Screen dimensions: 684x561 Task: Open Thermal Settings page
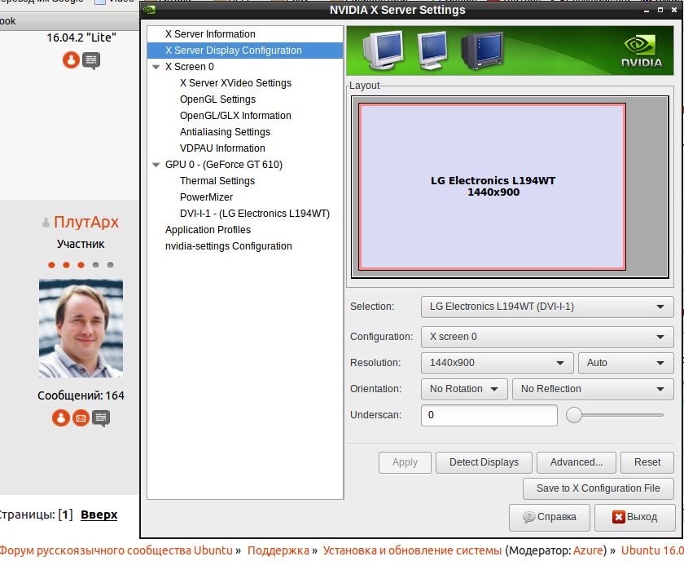pos(217,181)
